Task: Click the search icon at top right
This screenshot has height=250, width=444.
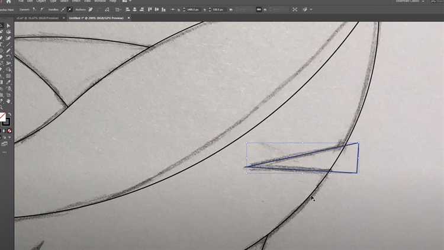Action: pyautogui.click(x=433, y=1)
